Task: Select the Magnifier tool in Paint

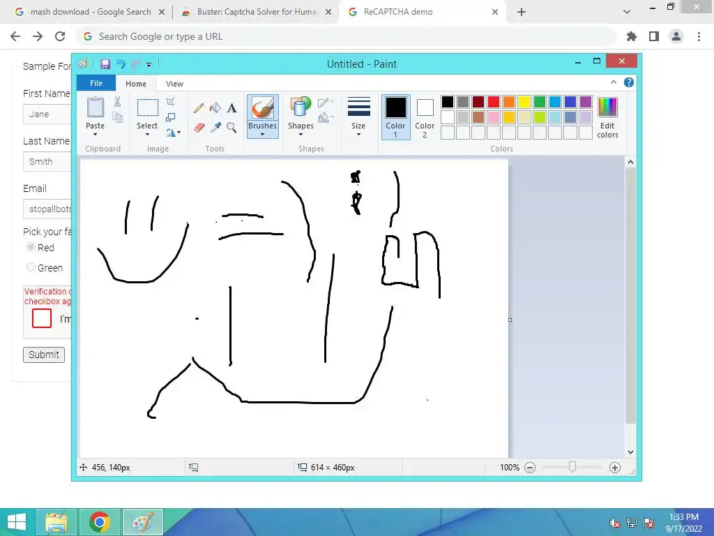Action: tap(231, 128)
